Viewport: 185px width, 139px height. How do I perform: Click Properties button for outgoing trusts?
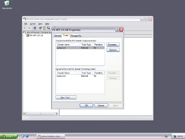point(113,45)
